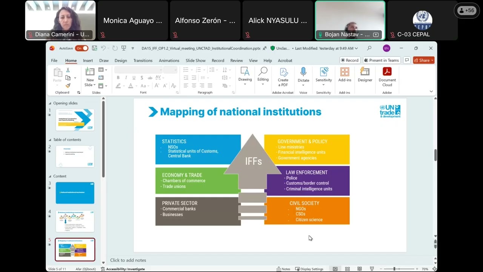Open the Customize Quick Access Toolbar dropdown
The image size is (483, 272).
tap(132, 48)
